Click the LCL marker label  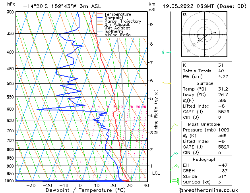pos(156,173)
